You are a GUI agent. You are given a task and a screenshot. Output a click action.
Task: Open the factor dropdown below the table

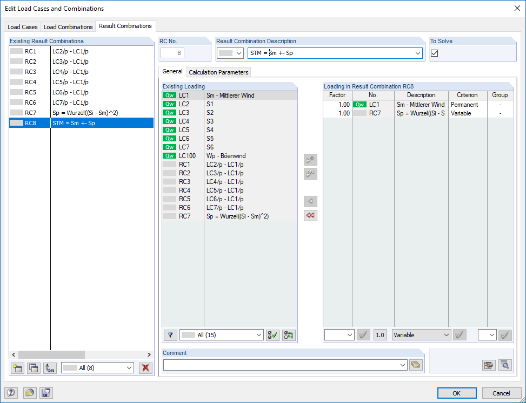point(339,334)
